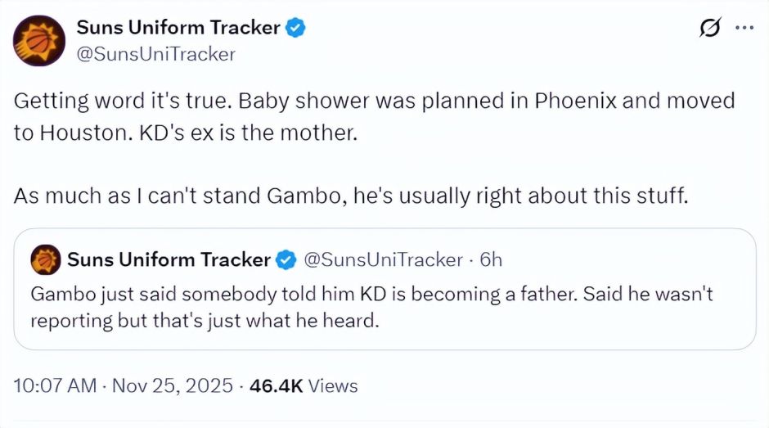This screenshot has height=428, width=769.
Task: Click the "As much as I can't stand Gambo" sentence
Action: click(x=350, y=197)
